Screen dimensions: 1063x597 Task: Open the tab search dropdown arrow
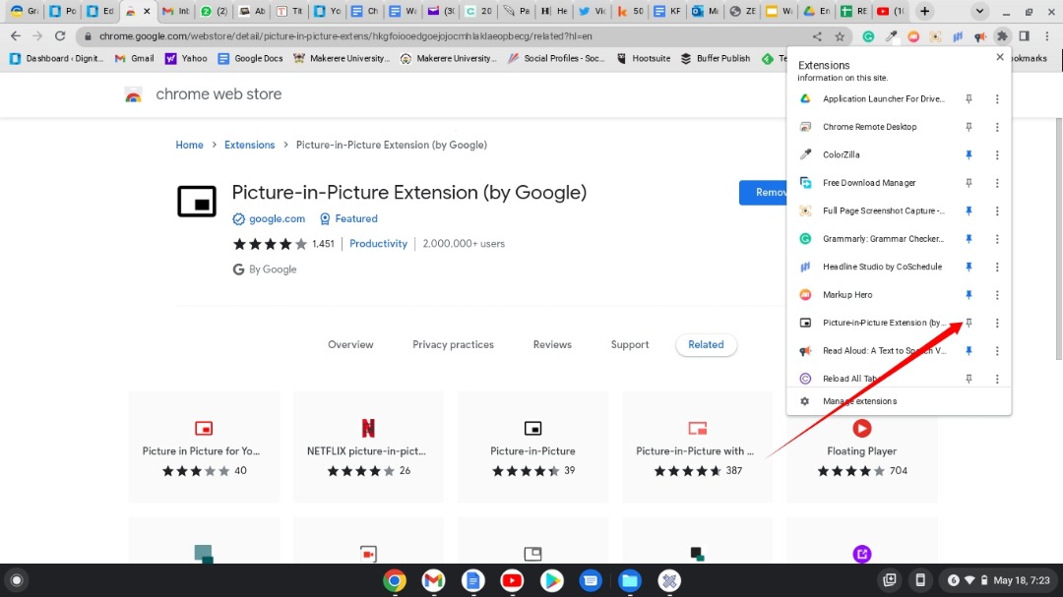[x=979, y=11]
